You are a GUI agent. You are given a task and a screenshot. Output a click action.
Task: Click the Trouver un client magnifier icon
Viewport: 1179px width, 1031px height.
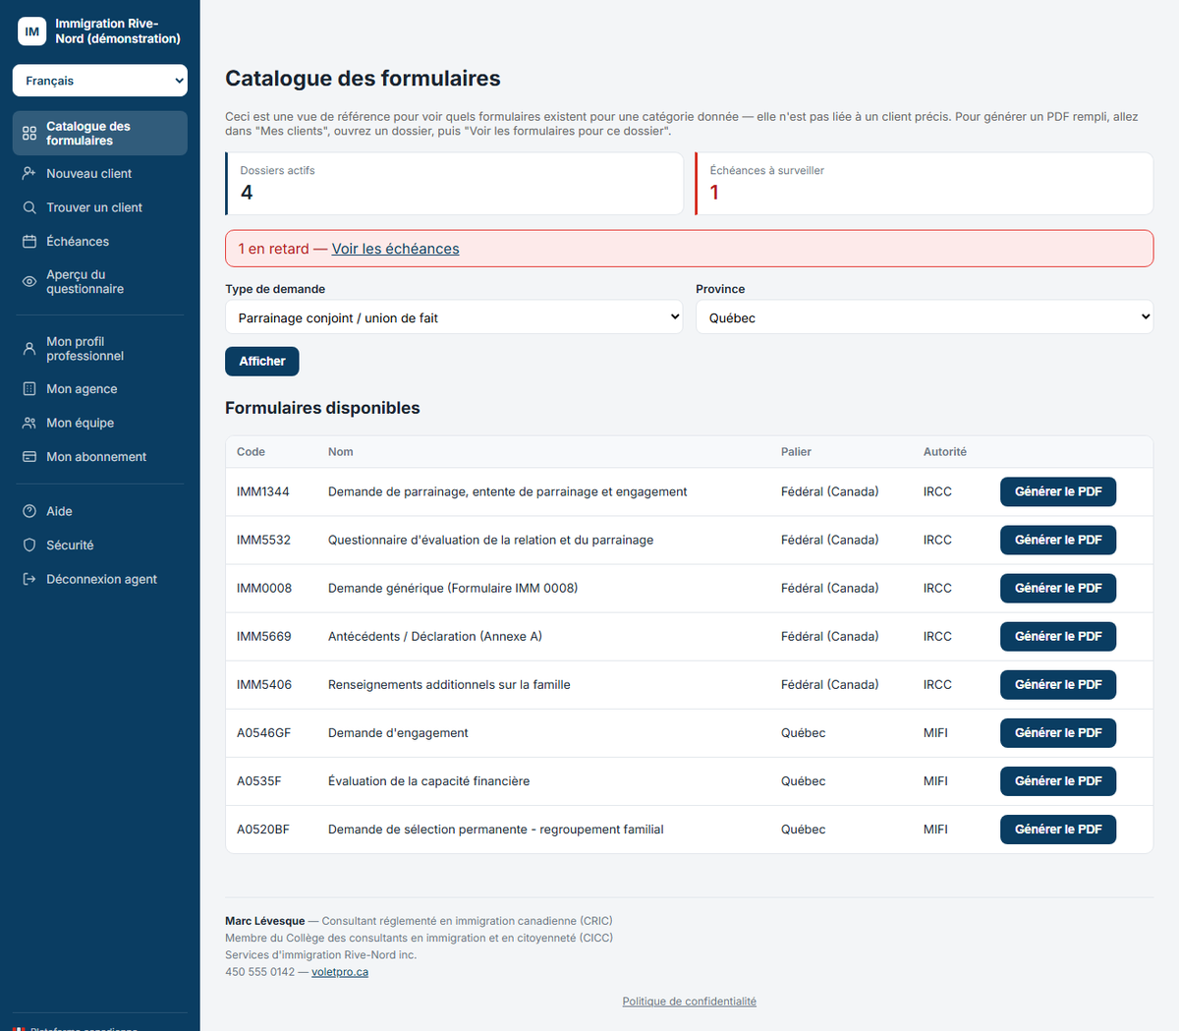(29, 207)
